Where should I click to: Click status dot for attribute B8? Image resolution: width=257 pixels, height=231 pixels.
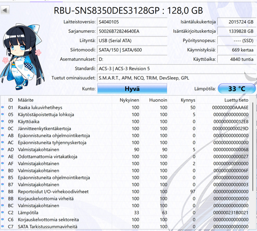pyautogui.click(x=2, y=191)
